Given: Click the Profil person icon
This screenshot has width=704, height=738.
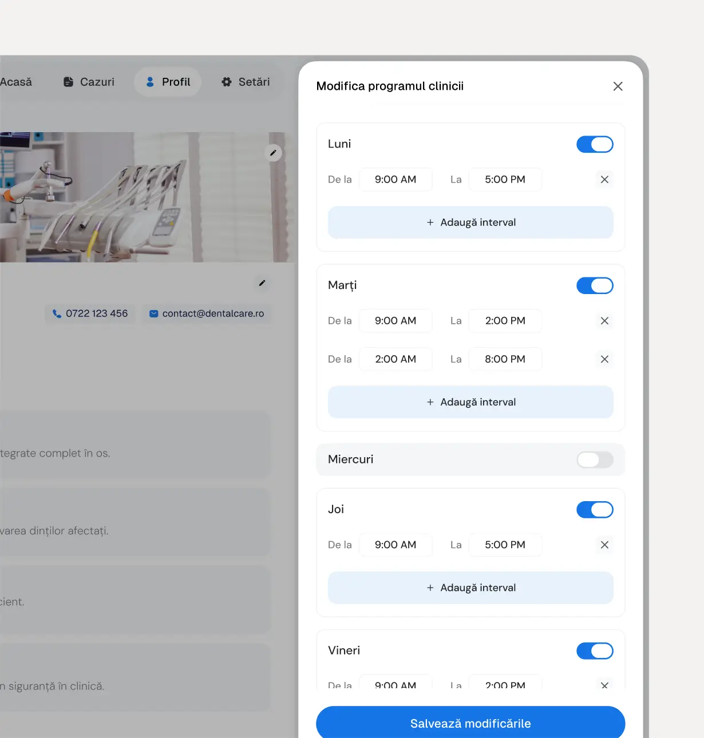Looking at the screenshot, I should point(150,82).
